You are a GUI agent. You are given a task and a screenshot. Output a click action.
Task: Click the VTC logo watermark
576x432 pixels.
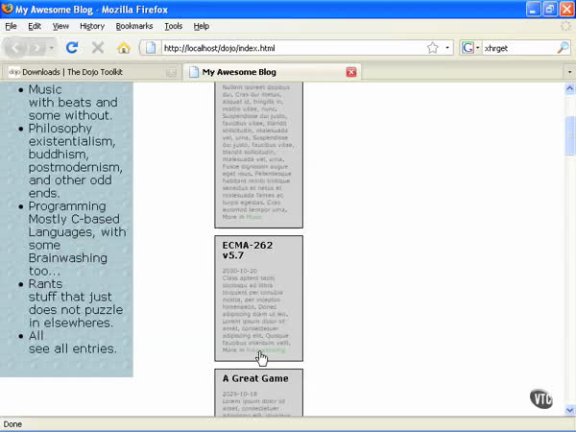[542, 399]
